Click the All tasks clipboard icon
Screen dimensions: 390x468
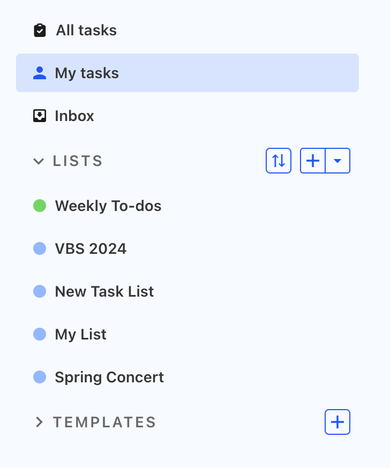point(40,30)
